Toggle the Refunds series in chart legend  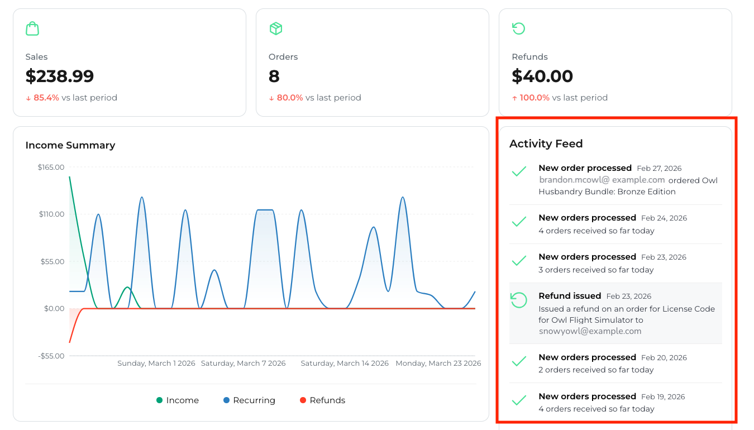[x=322, y=400]
